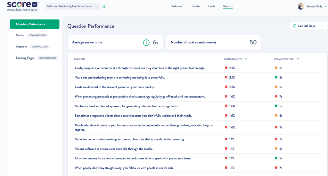Click Answers in the sidebar
Image resolution: width=328 pixels, height=176 pixels.
(x=21, y=47)
